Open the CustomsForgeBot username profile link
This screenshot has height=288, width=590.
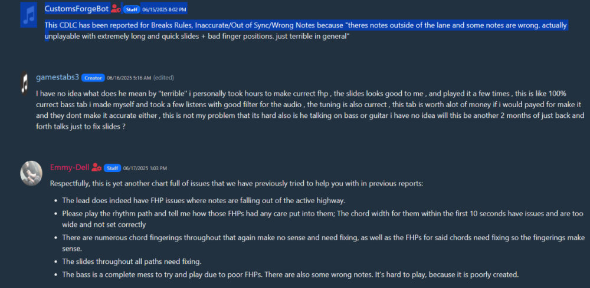[77, 9]
